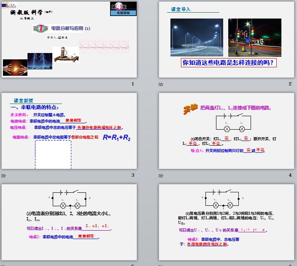297x266 pixels.
Task: Click the orange 实验 graphic on slide 4
Action: click(x=190, y=109)
